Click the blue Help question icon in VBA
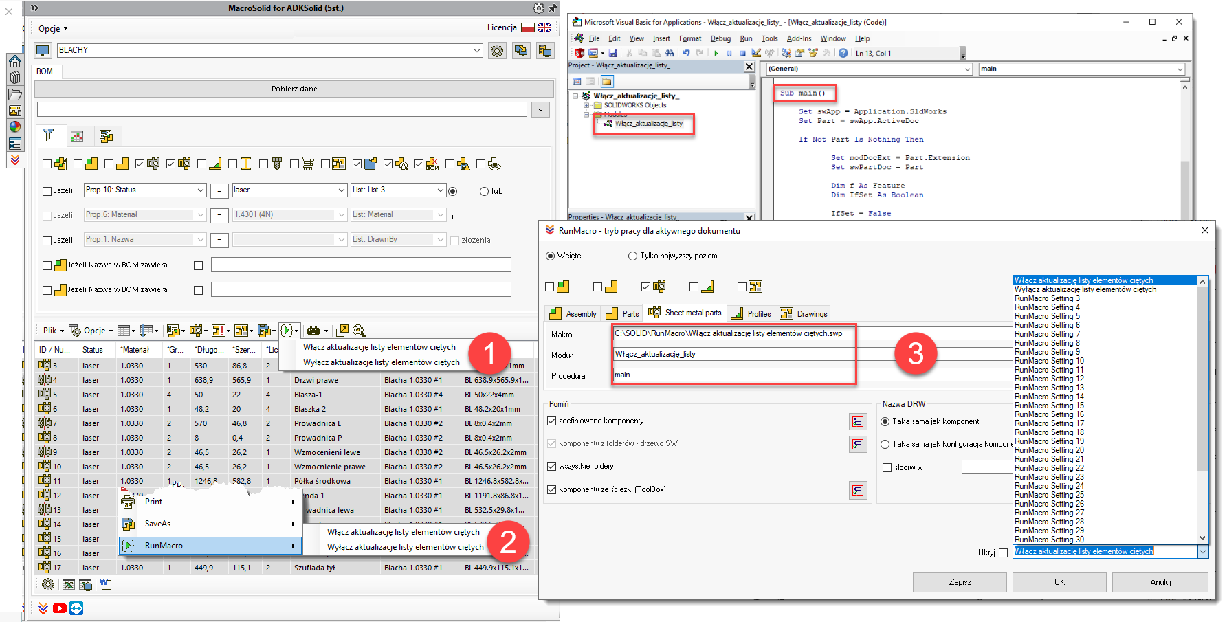 click(x=843, y=53)
